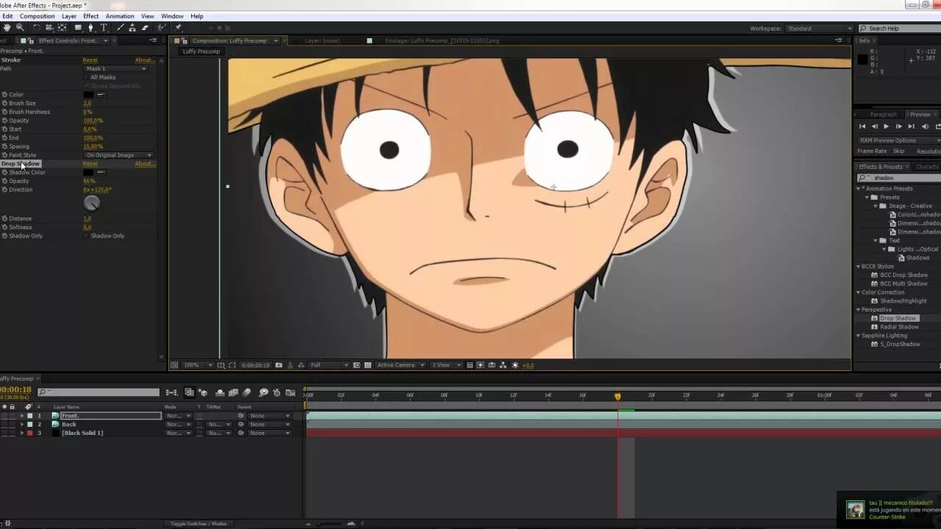
Task: Select the Rectangle mask tool
Action: 78,28
